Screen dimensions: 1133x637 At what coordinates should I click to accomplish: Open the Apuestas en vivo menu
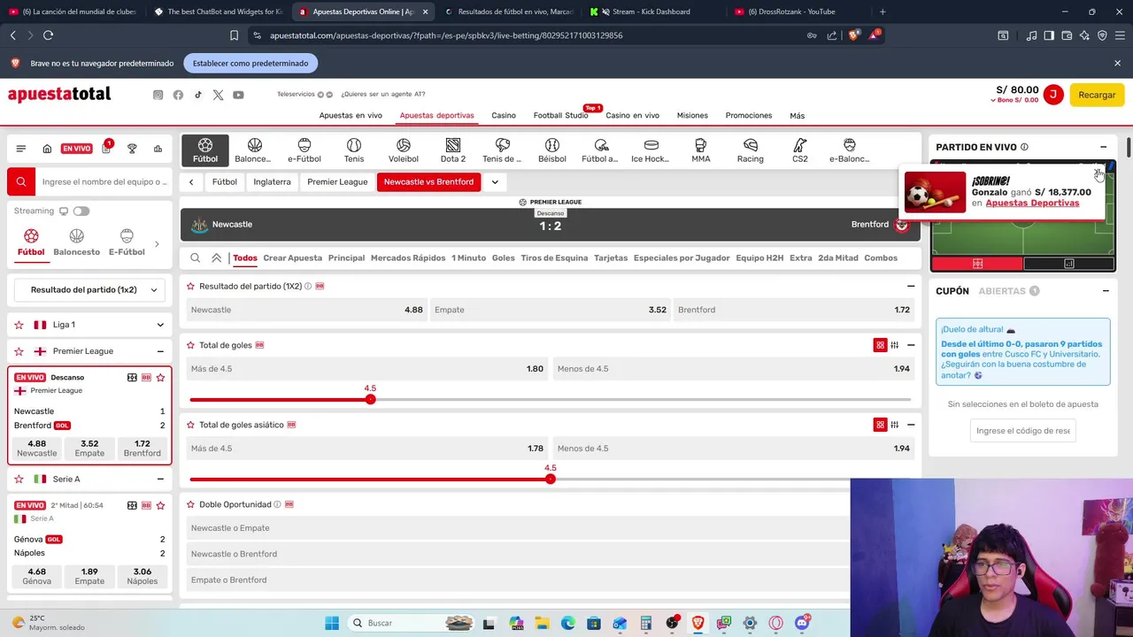point(351,116)
